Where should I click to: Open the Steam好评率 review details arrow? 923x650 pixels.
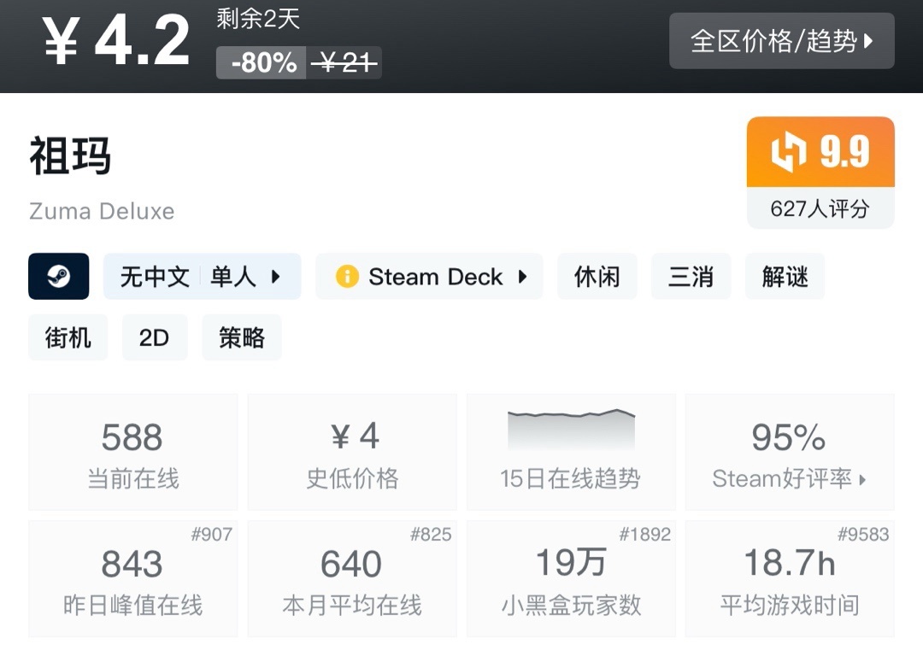click(x=862, y=480)
